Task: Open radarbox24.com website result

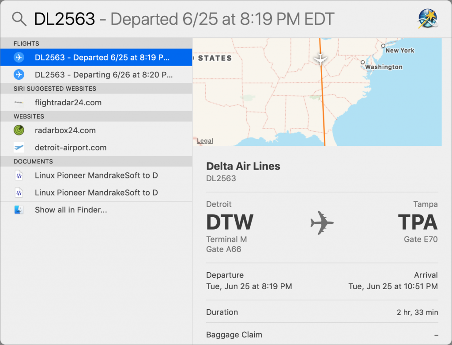Action: (x=96, y=130)
